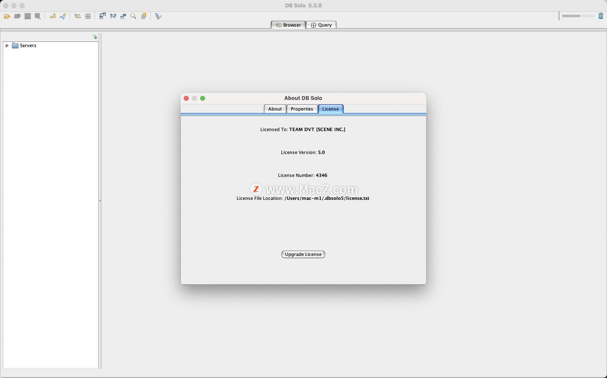This screenshot has width=607, height=378.
Task: Open the Properties tab in dialog
Action: point(302,109)
